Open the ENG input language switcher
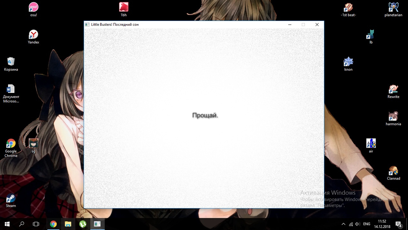 pyautogui.click(x=367, y=224)
